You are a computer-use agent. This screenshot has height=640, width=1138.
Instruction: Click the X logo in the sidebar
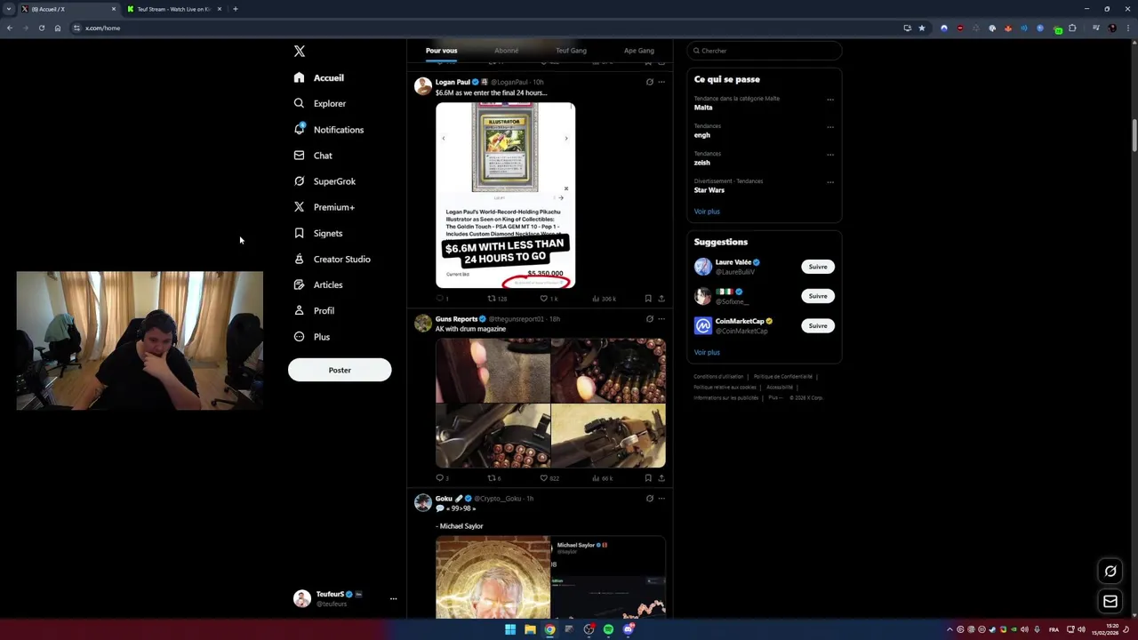pyautogui.click(x=300, y=52)
